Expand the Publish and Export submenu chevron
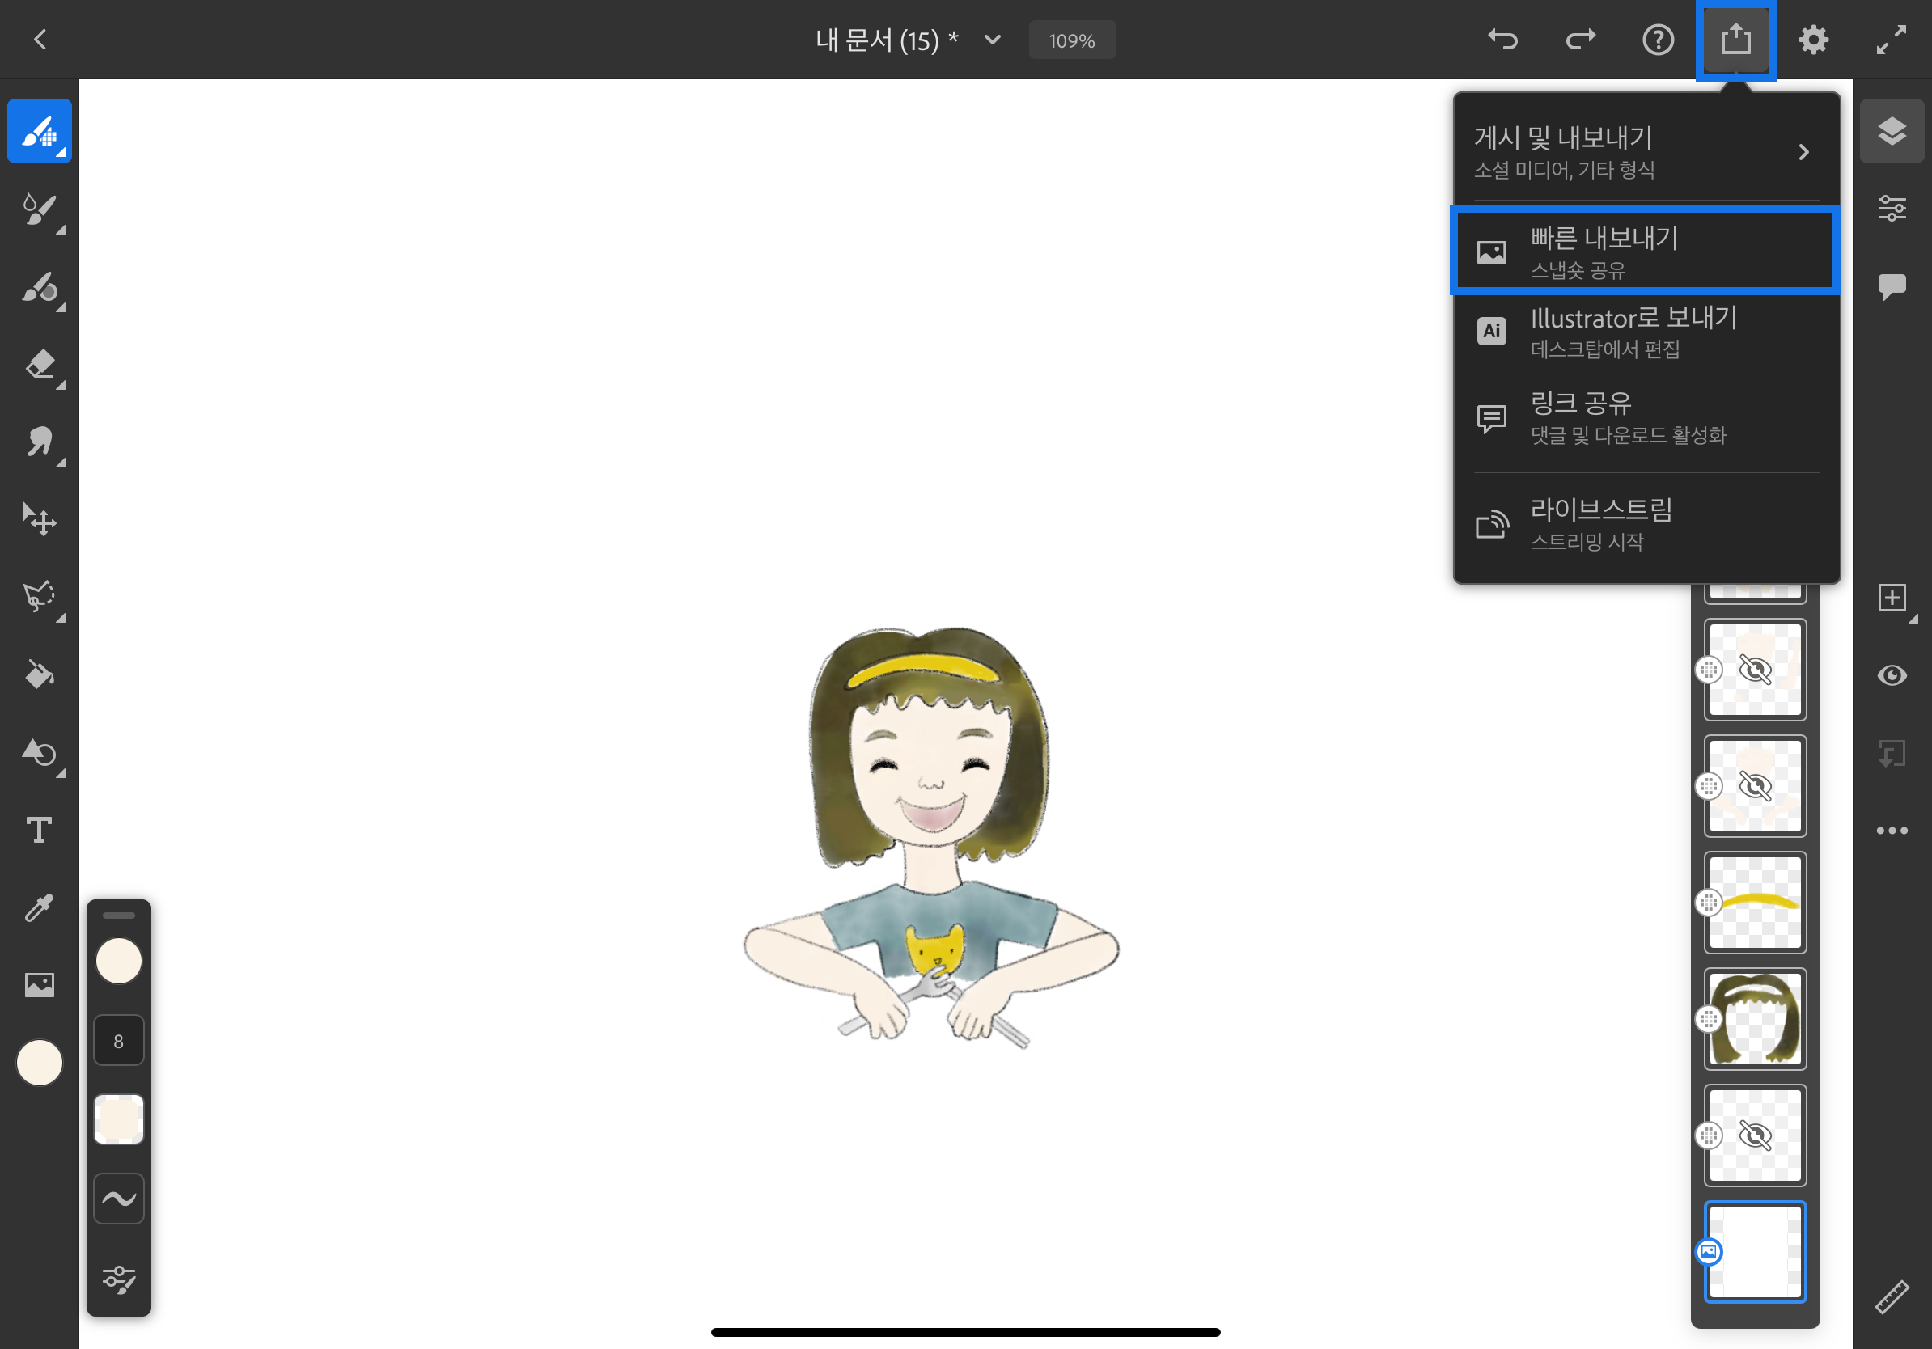1932x1349 pixels. [x=1803, y=152]
